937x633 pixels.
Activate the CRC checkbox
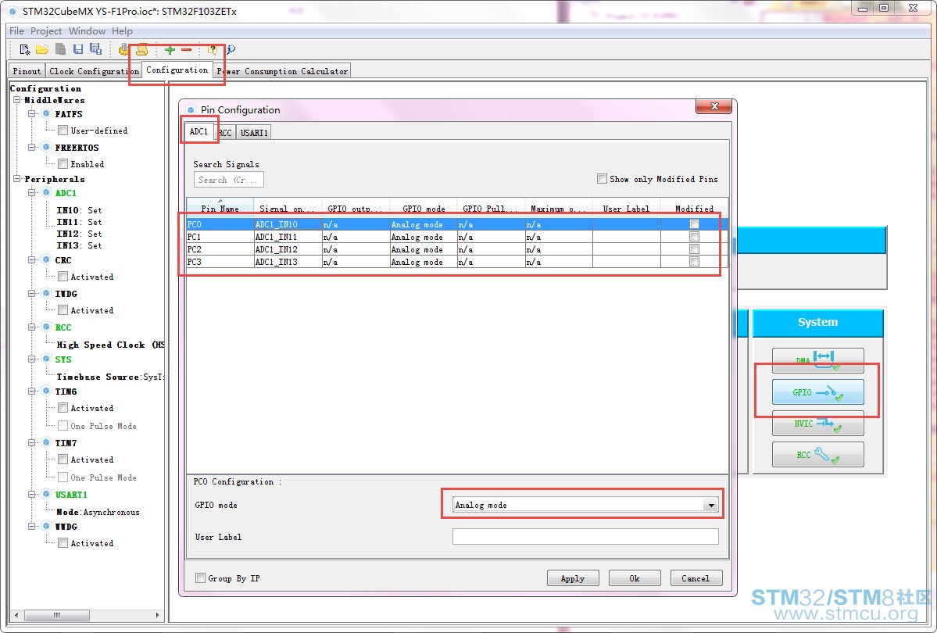pos(63,276)
